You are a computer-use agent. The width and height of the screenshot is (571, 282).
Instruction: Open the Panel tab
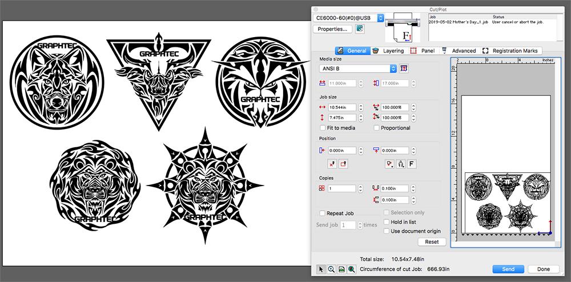423,51
